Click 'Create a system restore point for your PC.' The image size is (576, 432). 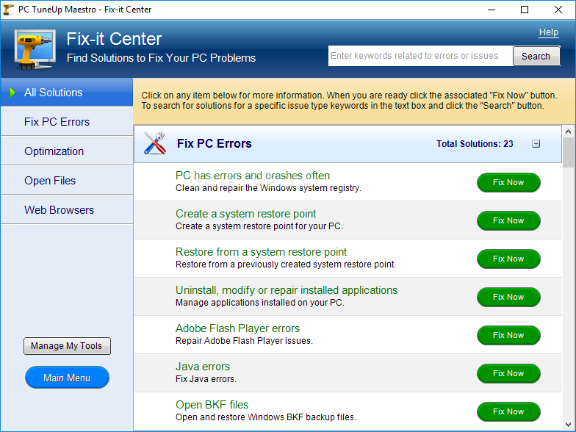click(259, 226)
